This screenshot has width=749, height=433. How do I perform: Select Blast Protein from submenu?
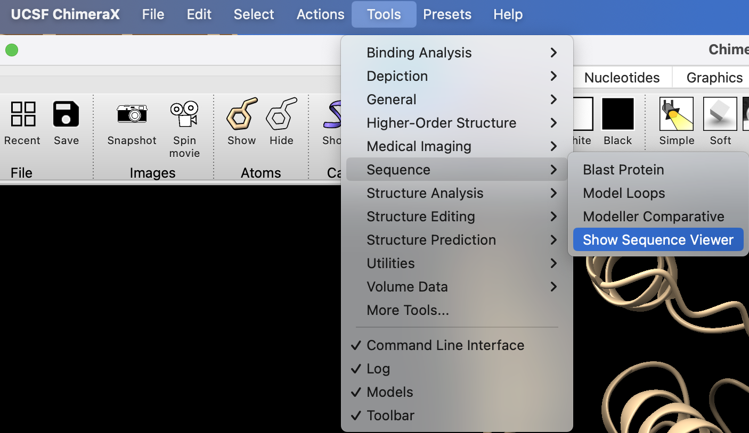pyautogui.click(x=623, y=170)
